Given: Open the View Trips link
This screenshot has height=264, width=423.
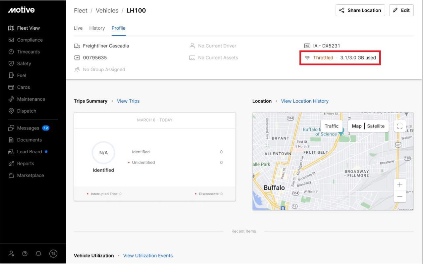Looking at the screenshot, I should (x=128, y=101).
